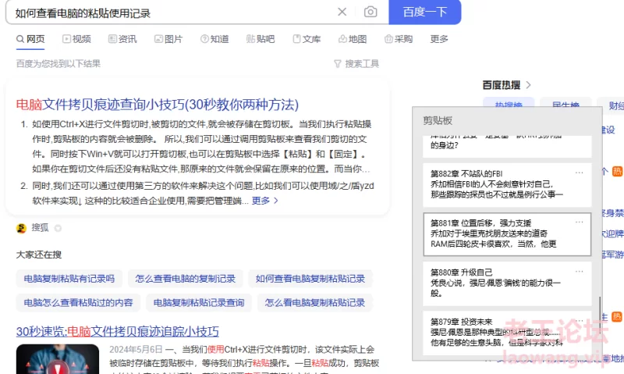Click the funnel icon beside 搜索工具
Viewport: 624px width, 374px height.
[338, 64]
